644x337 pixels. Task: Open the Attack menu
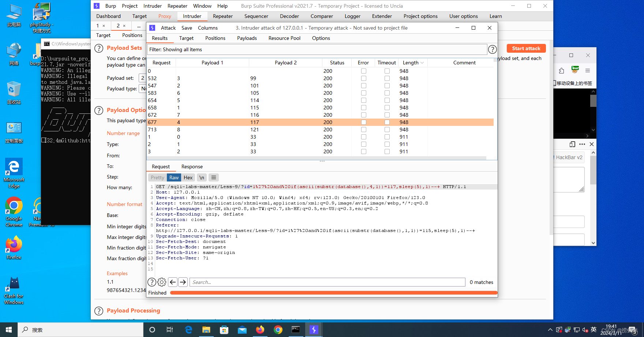(x=168, y=28)
